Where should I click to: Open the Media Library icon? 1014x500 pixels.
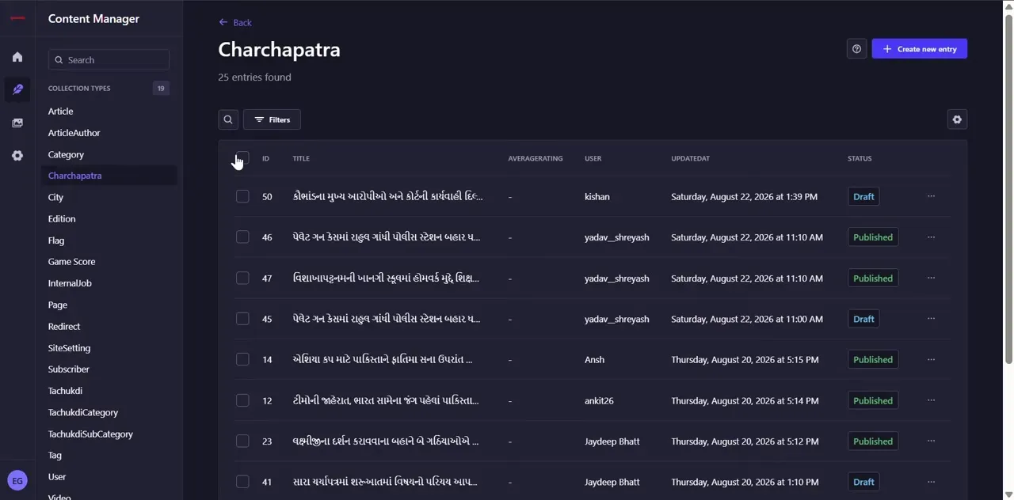point(17,123)
